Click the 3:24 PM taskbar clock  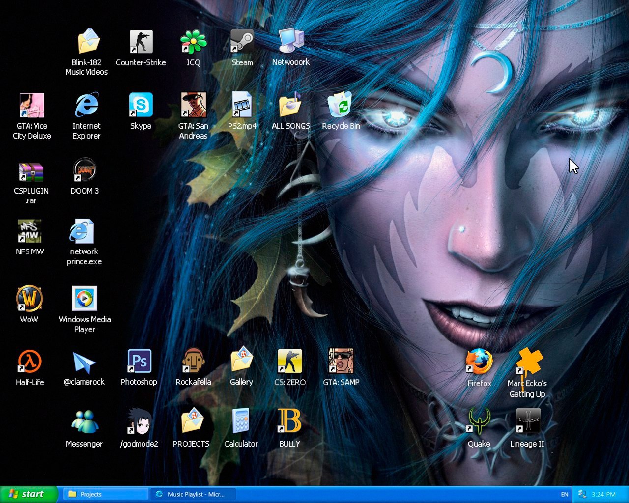(x=603, y=494)
